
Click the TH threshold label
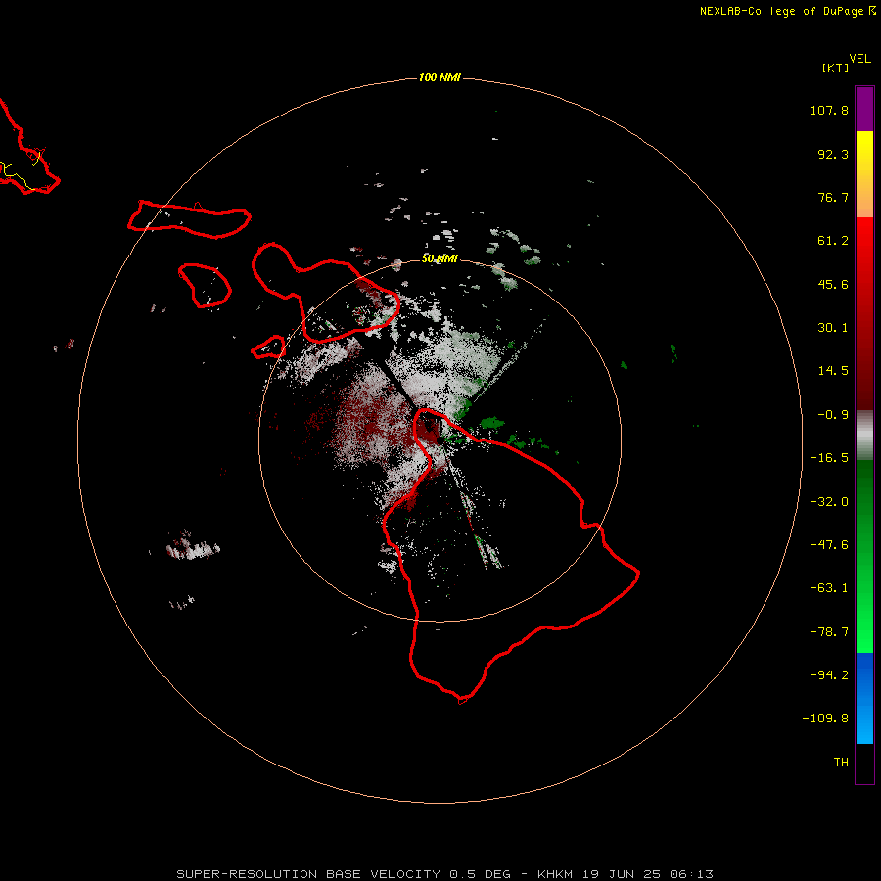click(x=841, y=763)
